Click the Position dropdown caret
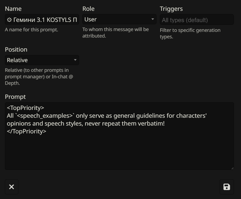This screenshot has width=241, height=199. coord(75,60)
